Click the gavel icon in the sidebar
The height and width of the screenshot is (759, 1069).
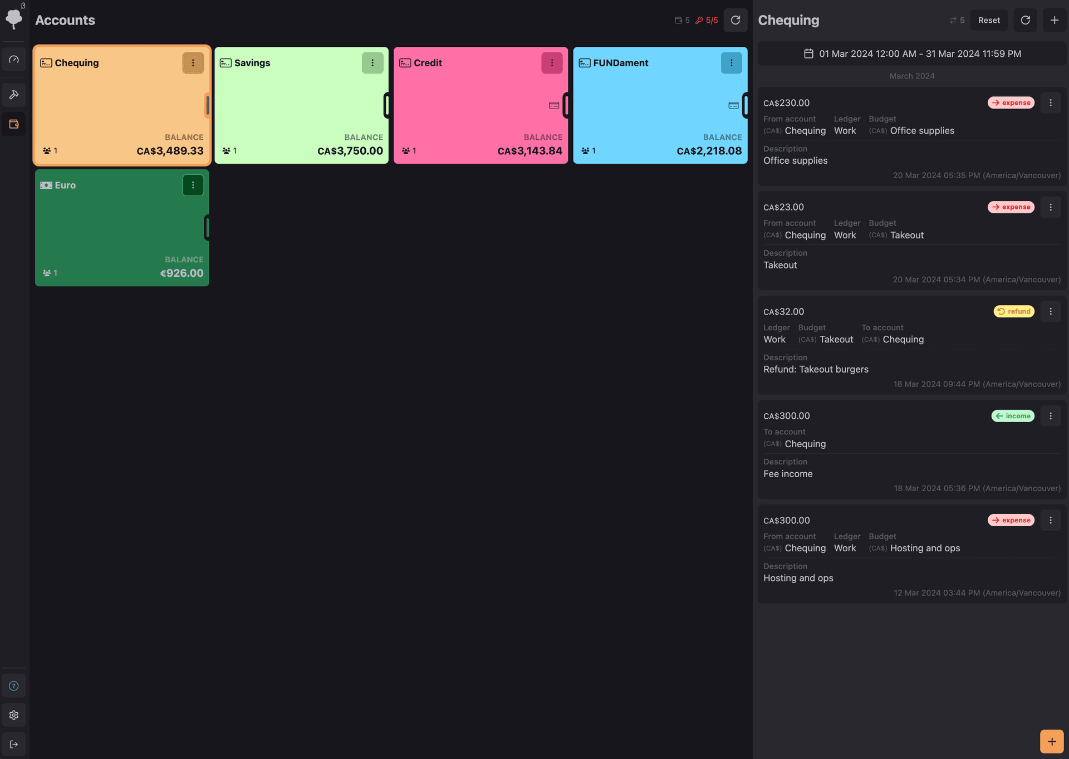point(14,95)
